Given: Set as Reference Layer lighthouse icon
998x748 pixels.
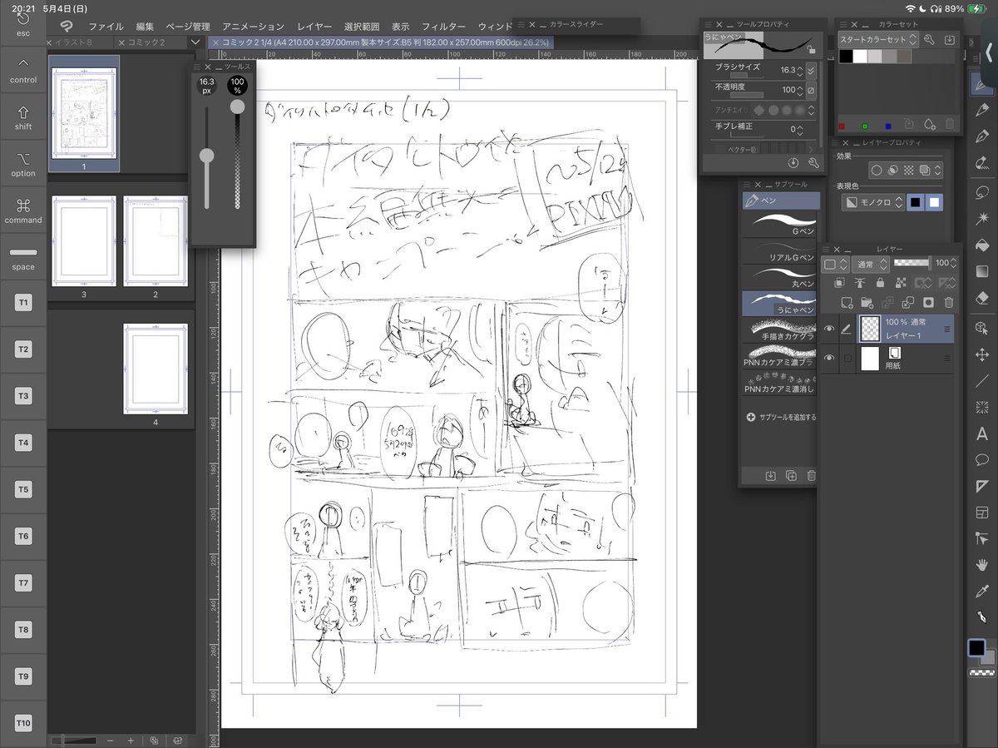Looking at the screenshot, I should (859, 283).
